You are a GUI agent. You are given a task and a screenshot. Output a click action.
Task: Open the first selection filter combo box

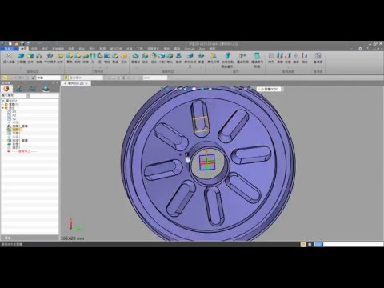click(48, 78)
